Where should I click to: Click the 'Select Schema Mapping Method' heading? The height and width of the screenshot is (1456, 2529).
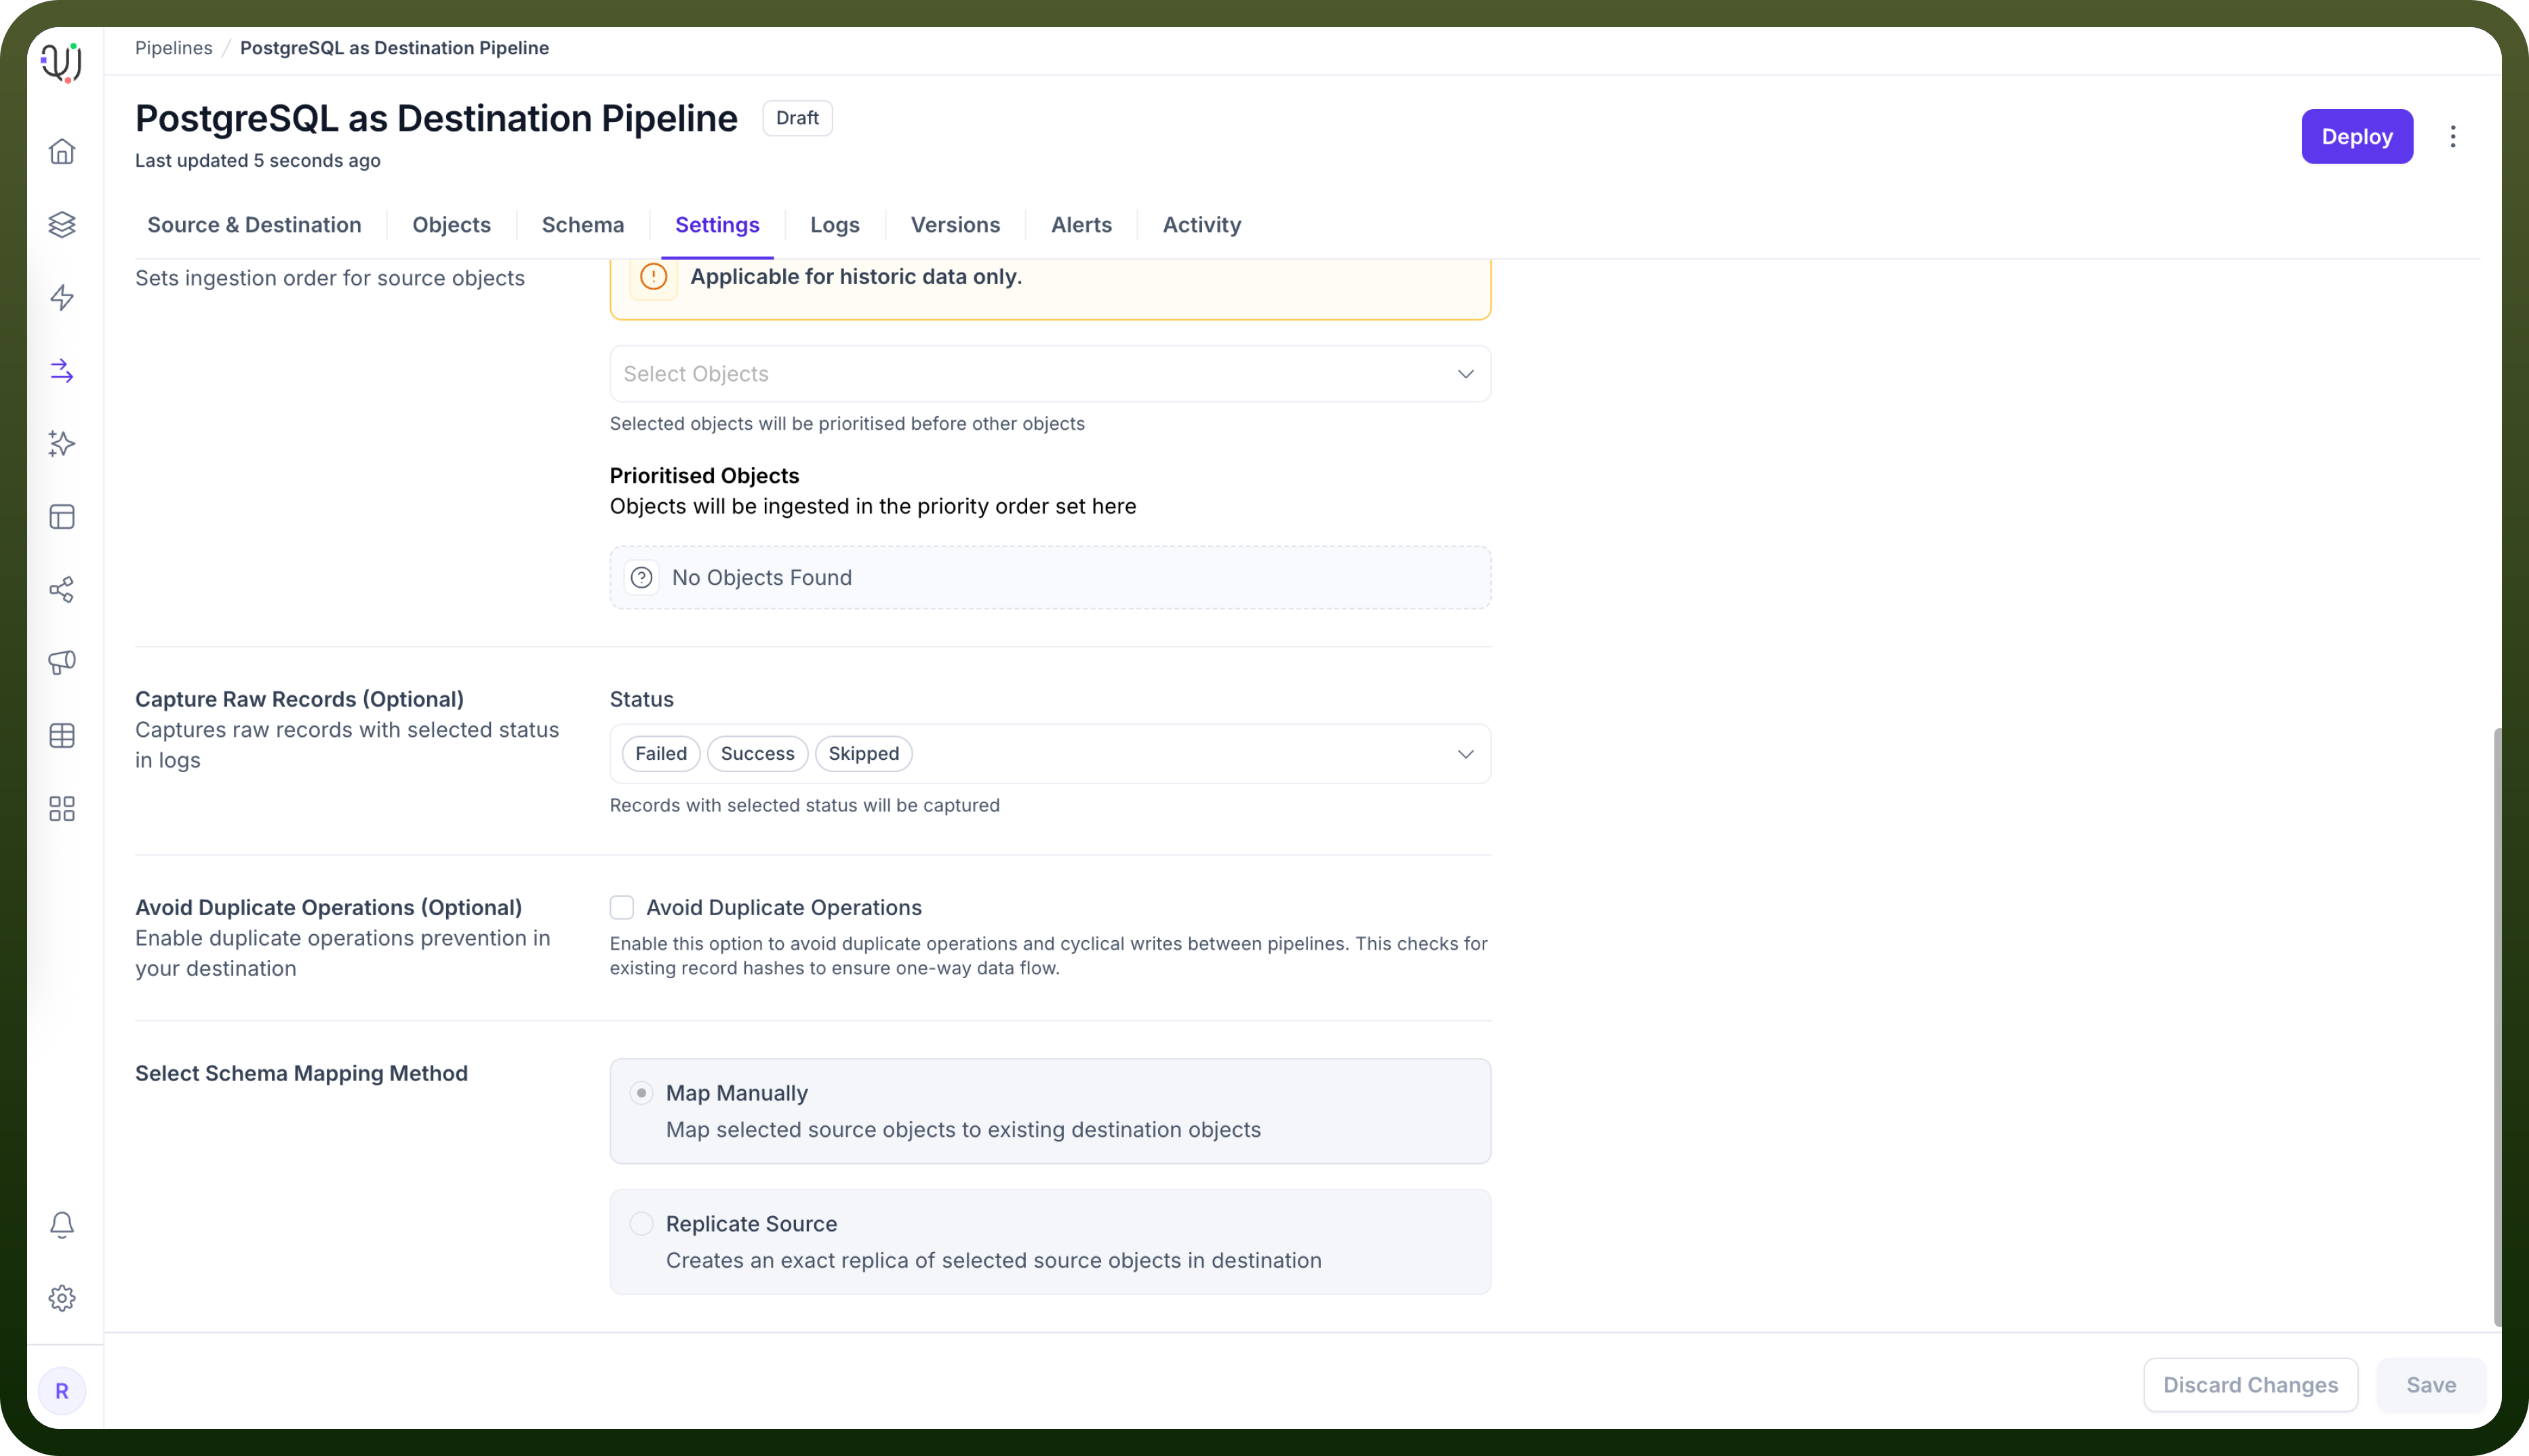click(x=302, y=1073)
